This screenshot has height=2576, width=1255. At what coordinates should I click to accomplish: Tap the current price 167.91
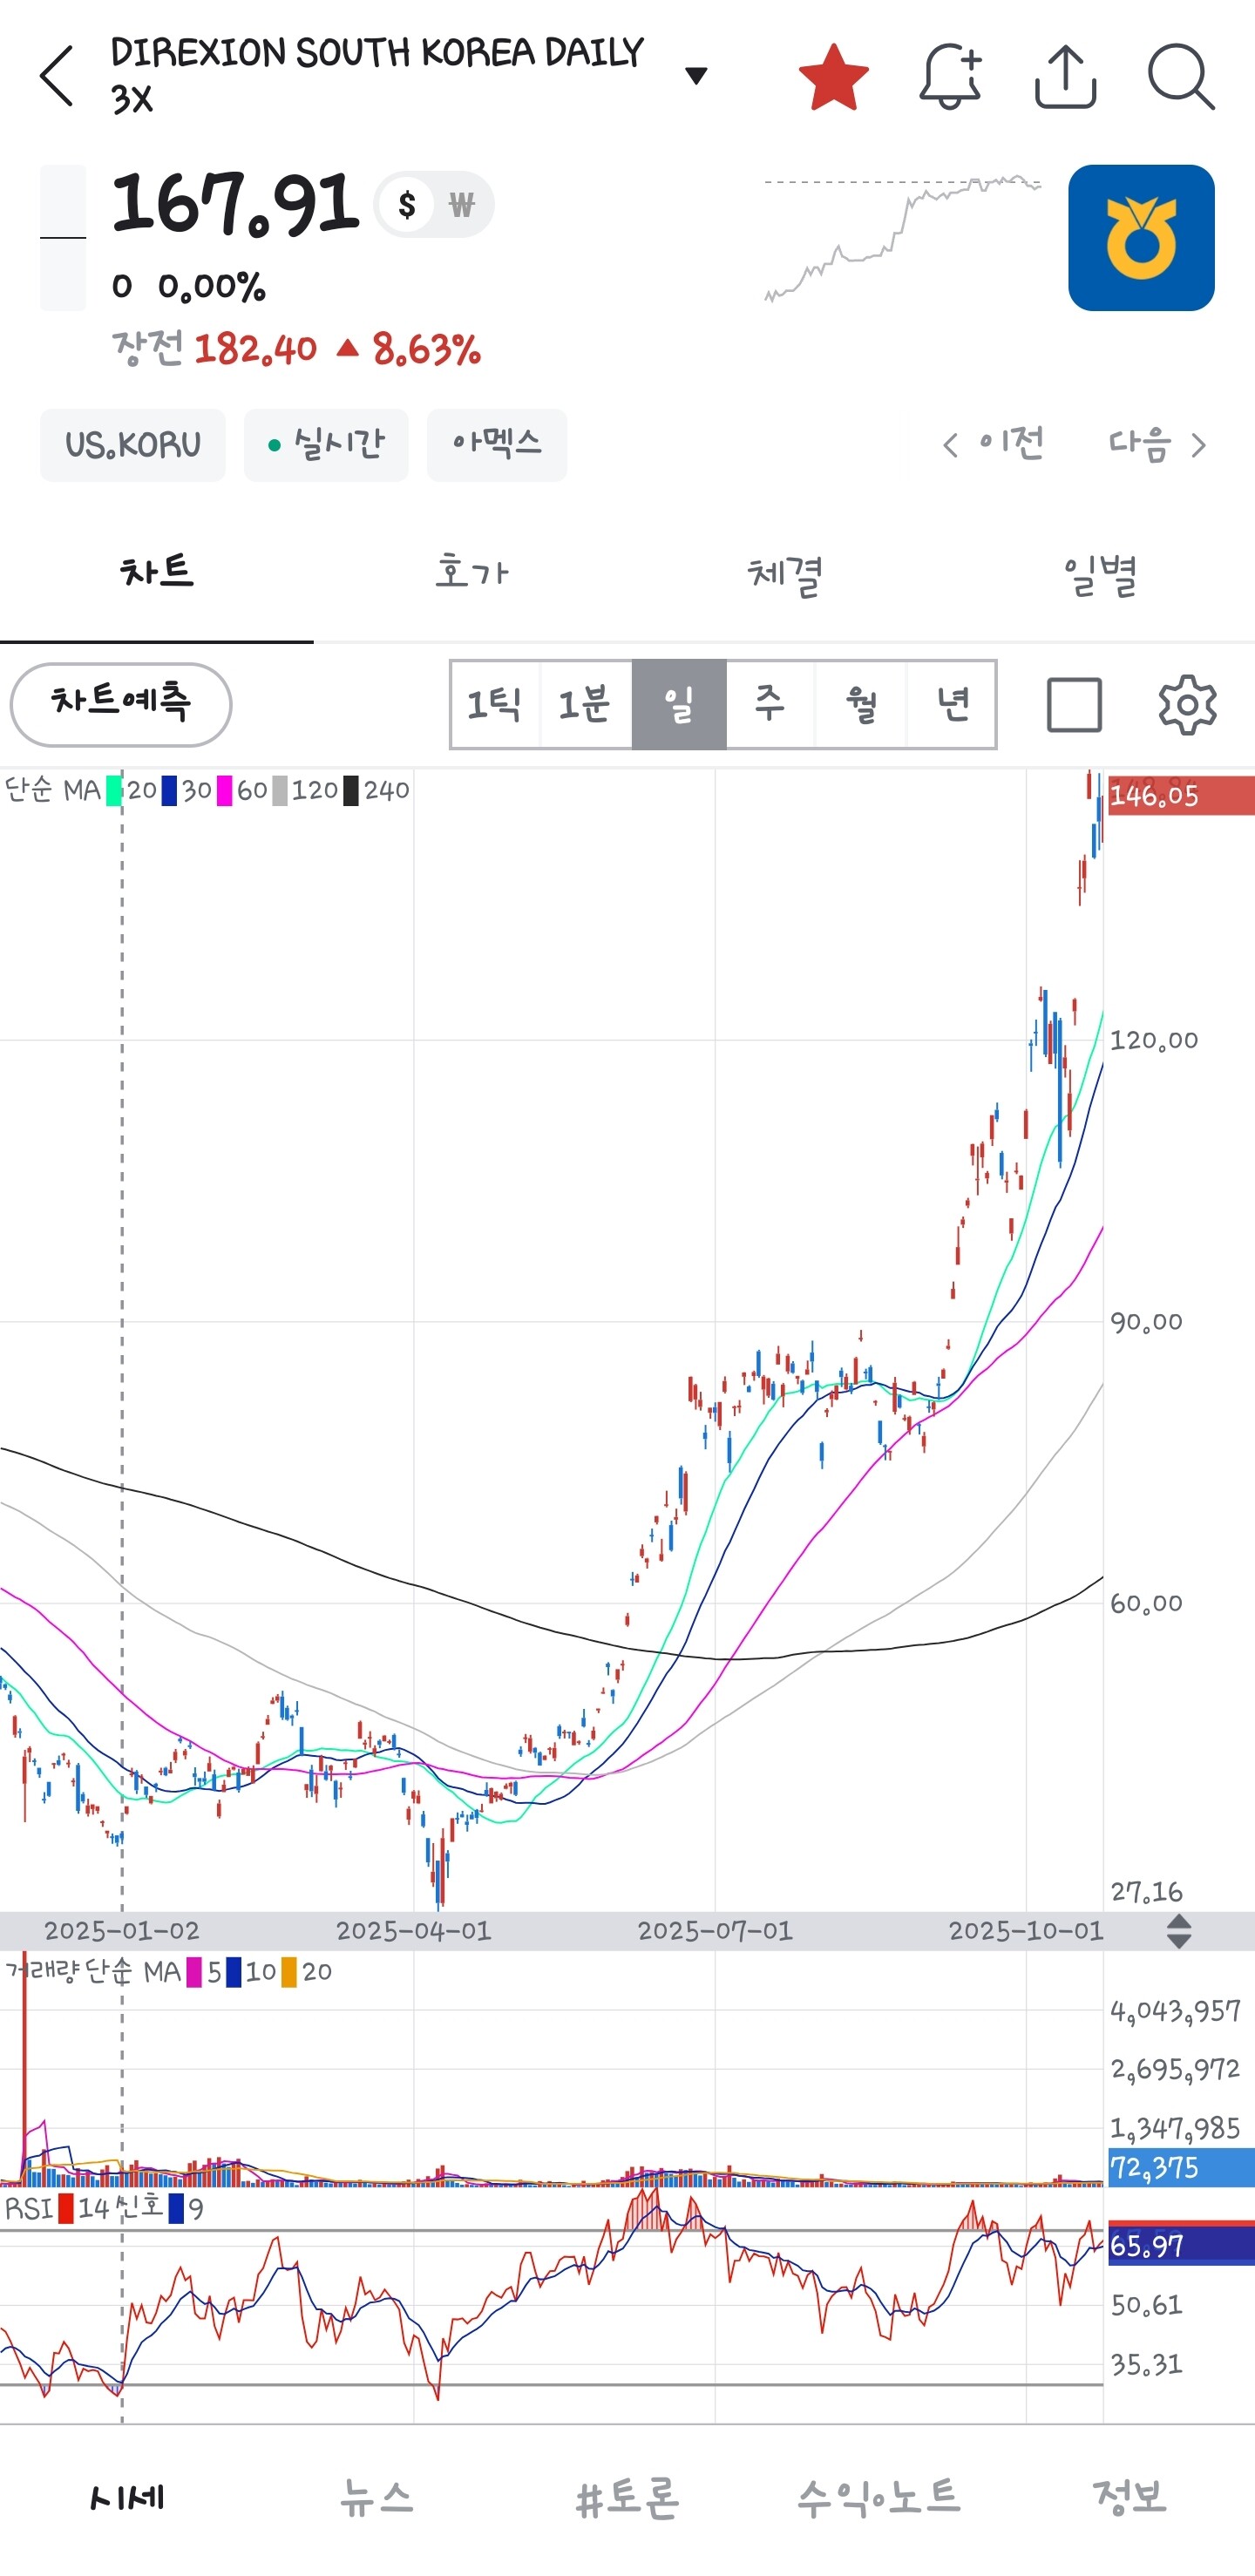pyautogui.click(x=235, y=204)
